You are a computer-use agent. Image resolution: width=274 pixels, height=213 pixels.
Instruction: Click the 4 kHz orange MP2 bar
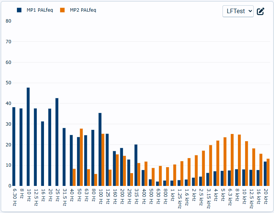(218, 163)
